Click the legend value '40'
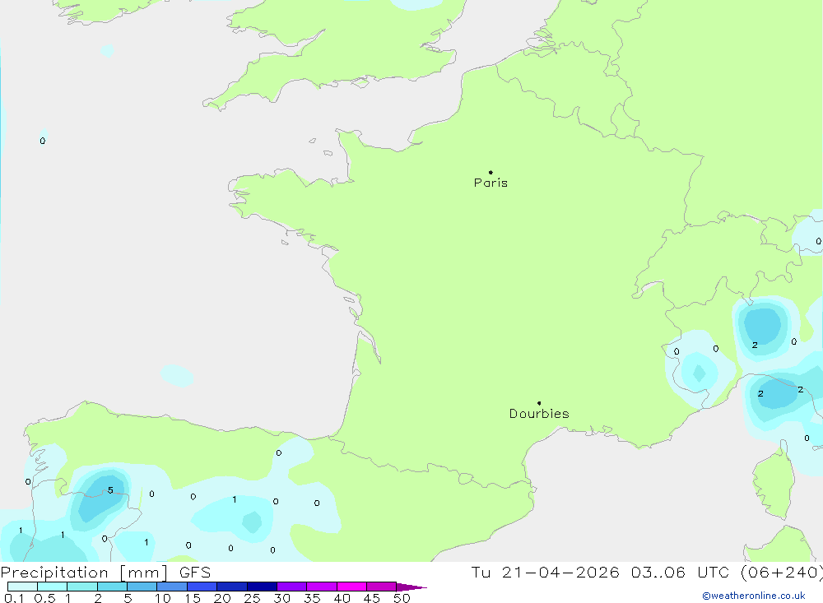823x603 pixels. tap(342, 598)
